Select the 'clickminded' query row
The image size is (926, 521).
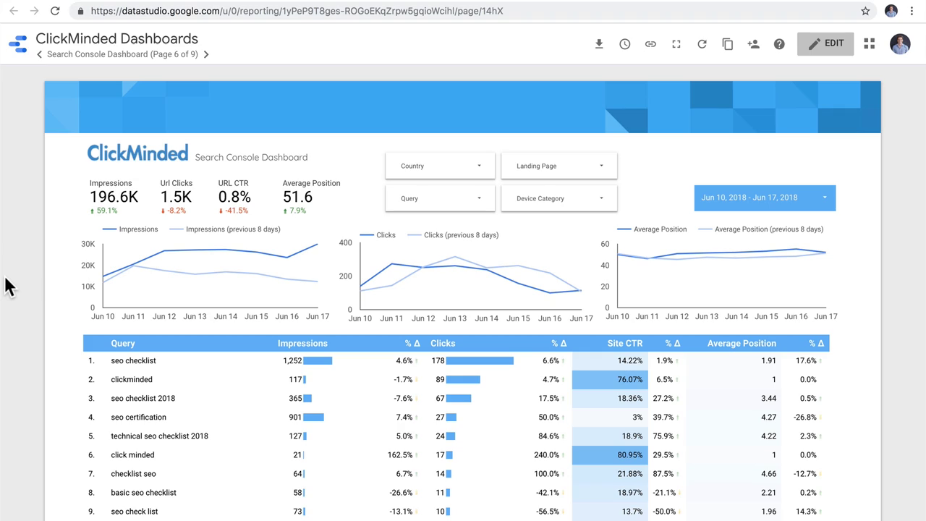(456, 379)
